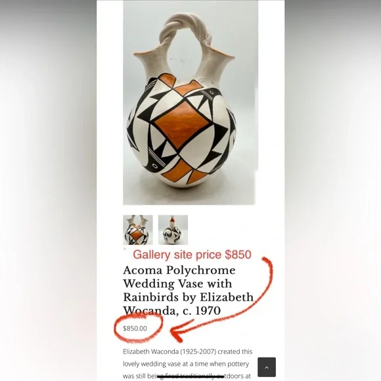Click the "Wocanda, c. 1970" title text
Viewport: 381px width, 381px height.
click(x=172, y=311)
